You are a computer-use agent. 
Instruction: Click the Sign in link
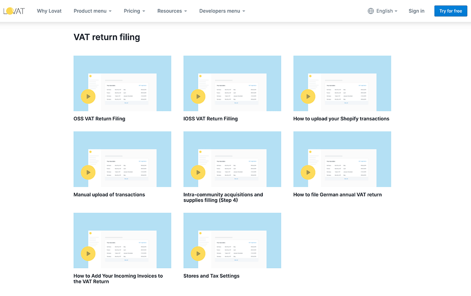416,11
